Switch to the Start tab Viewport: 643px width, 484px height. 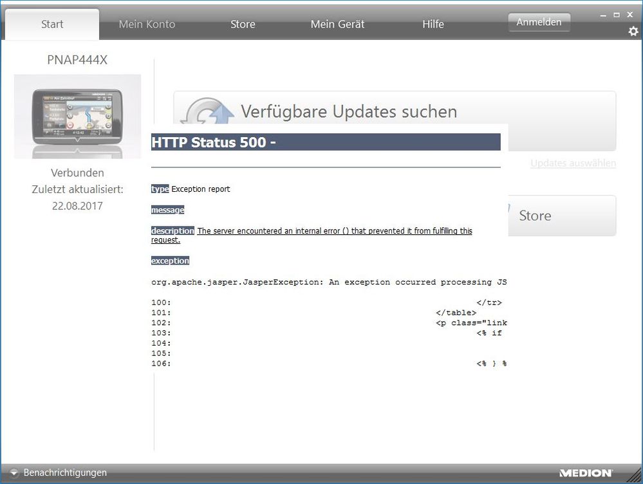pos(52,24)
